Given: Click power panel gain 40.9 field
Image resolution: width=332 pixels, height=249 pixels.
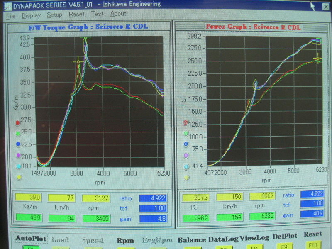Looking at the screenshot, I should pyautogui.click(x=312, y=213).
